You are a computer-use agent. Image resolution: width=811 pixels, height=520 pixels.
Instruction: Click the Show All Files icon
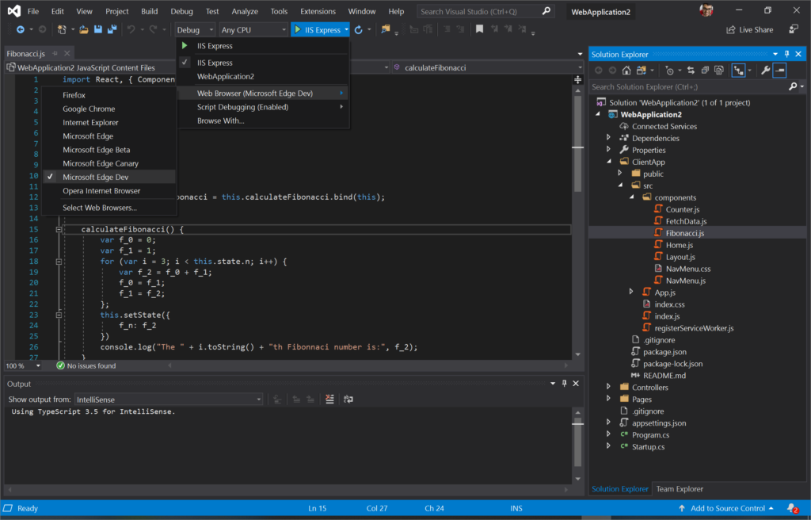(719, 71)
